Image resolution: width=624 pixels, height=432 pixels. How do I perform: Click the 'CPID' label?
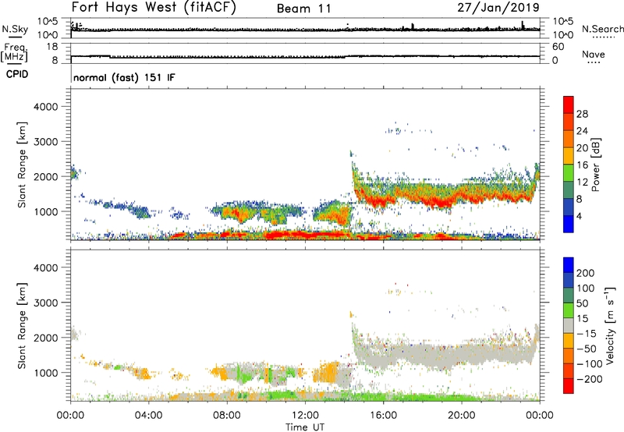[x=17, y=74]
